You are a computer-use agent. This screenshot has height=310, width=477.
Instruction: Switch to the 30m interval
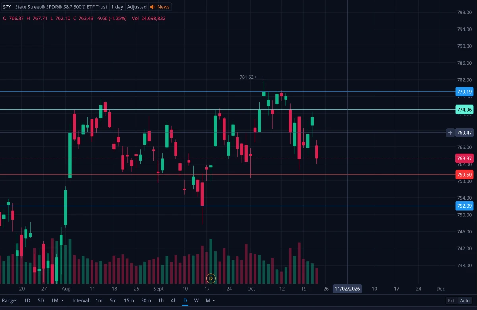pos(146,300)
